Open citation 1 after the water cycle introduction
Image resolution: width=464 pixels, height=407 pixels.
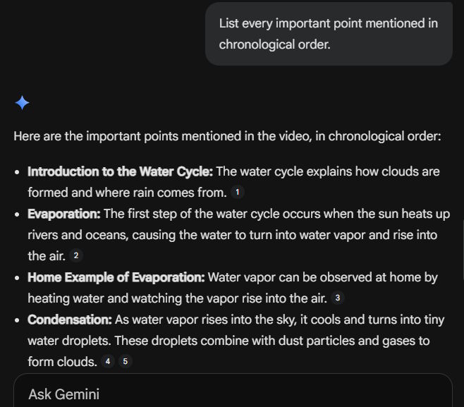tap(238, 193)
